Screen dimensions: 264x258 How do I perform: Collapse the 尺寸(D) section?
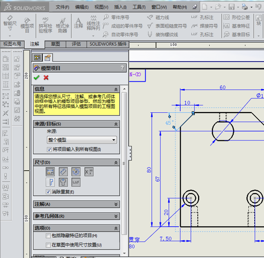click(116, 163)
